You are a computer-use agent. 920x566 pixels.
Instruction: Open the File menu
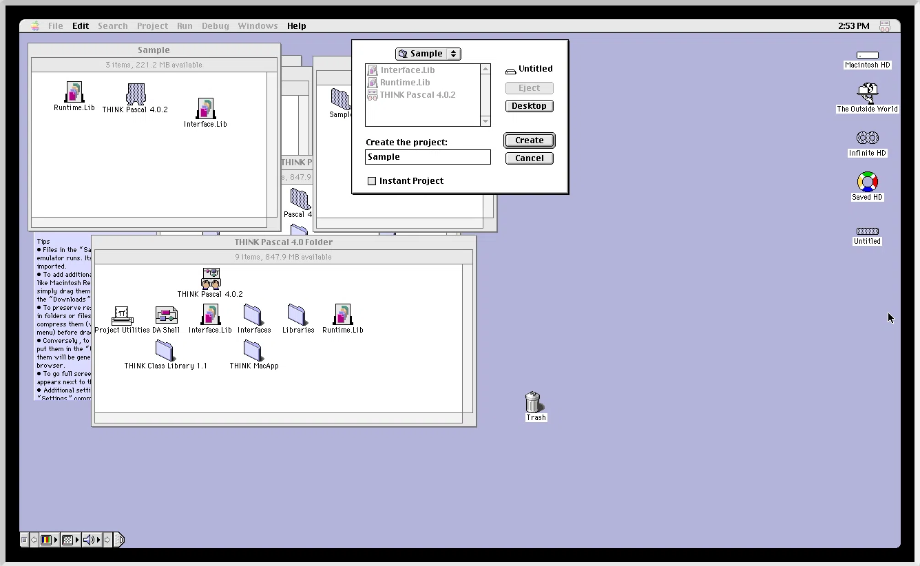(56, 26)
